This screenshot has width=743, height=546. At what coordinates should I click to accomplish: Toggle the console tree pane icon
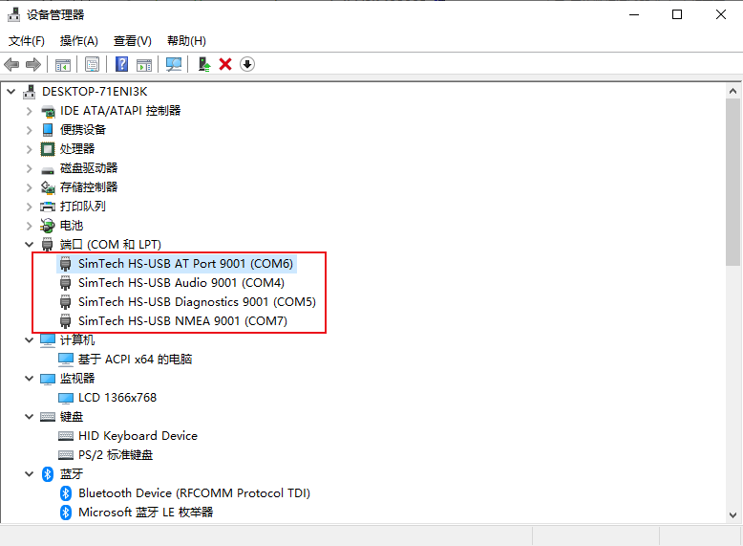coord(62,64)
